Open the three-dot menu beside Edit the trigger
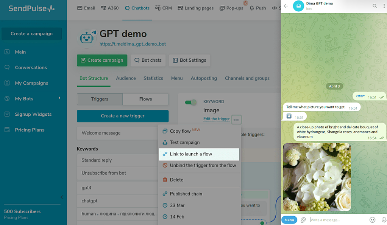 pyautogui.click(x=236, y=120)
